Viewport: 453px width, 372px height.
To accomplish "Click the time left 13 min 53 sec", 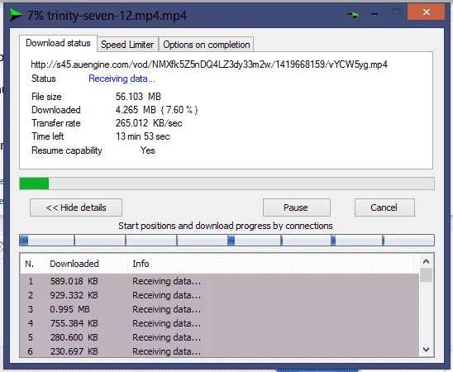I will pos(143,136).
